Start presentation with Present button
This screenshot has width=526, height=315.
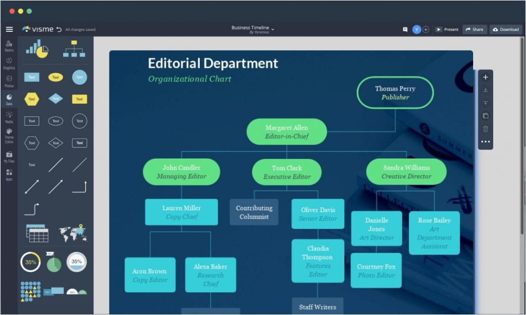447,29
